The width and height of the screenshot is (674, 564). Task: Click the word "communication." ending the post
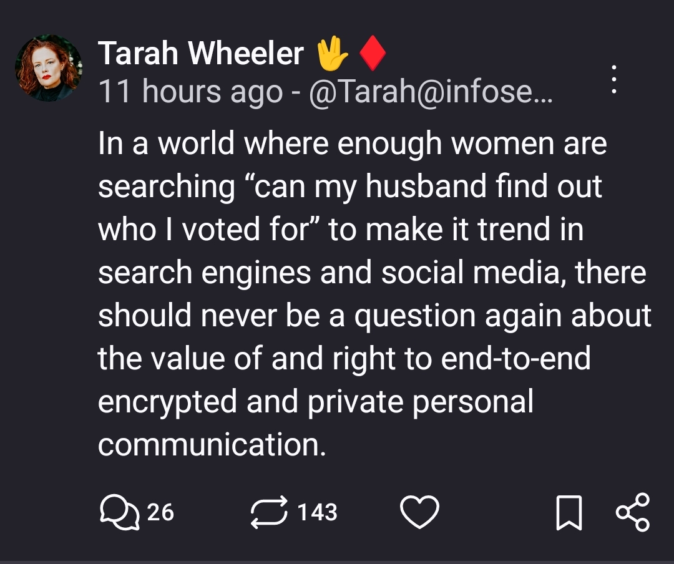tap(212, 445)
